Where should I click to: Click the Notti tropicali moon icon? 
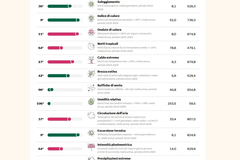click(x=91, y=46)
